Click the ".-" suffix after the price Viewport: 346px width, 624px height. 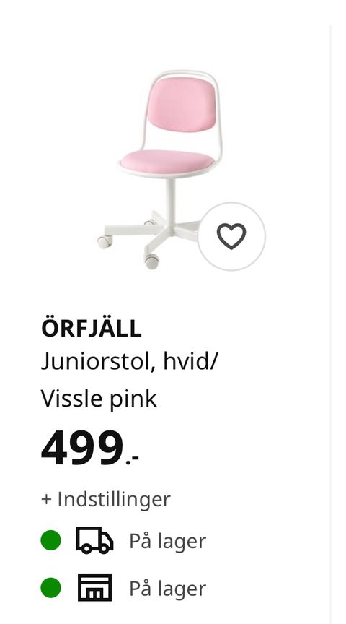(133, 461)
